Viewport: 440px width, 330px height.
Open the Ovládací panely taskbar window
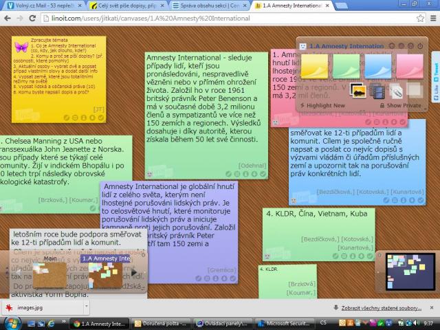pyautogui.click(x=223, y=324)
